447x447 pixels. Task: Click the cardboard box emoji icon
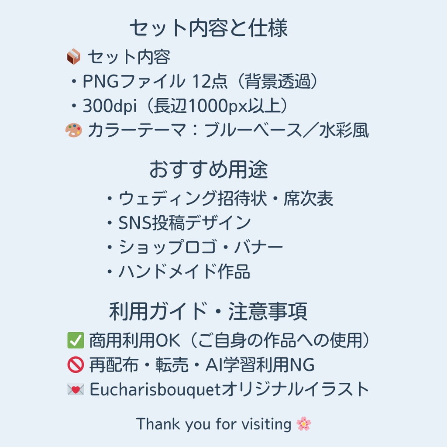[73, 57]
